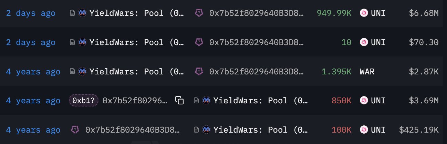Click purple address avatar in $70.30 row
447x144 pixels.
pos(199,42)
